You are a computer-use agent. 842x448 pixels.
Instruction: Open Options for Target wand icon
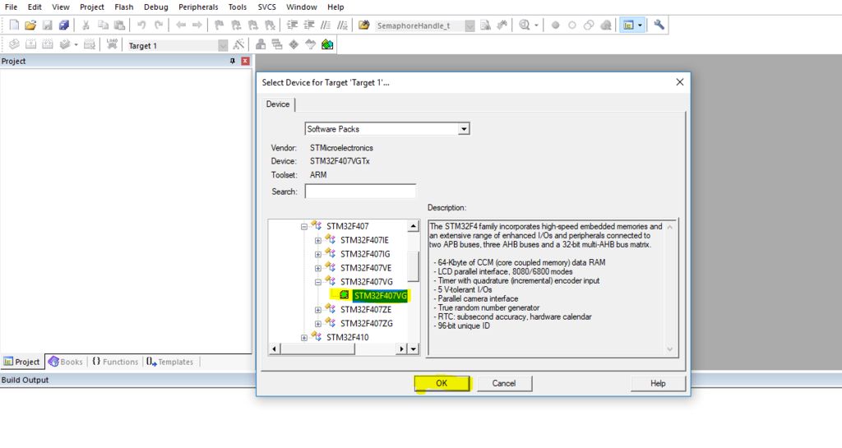click(x=238, y=44)
